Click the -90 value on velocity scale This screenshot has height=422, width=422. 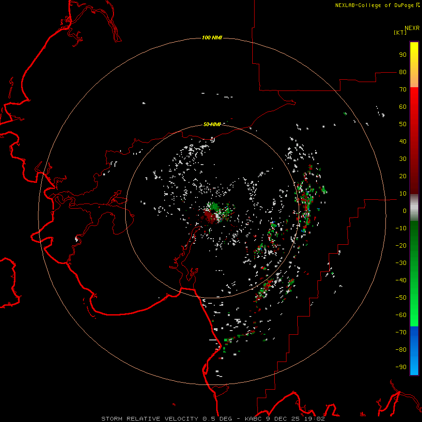(401, 367)
